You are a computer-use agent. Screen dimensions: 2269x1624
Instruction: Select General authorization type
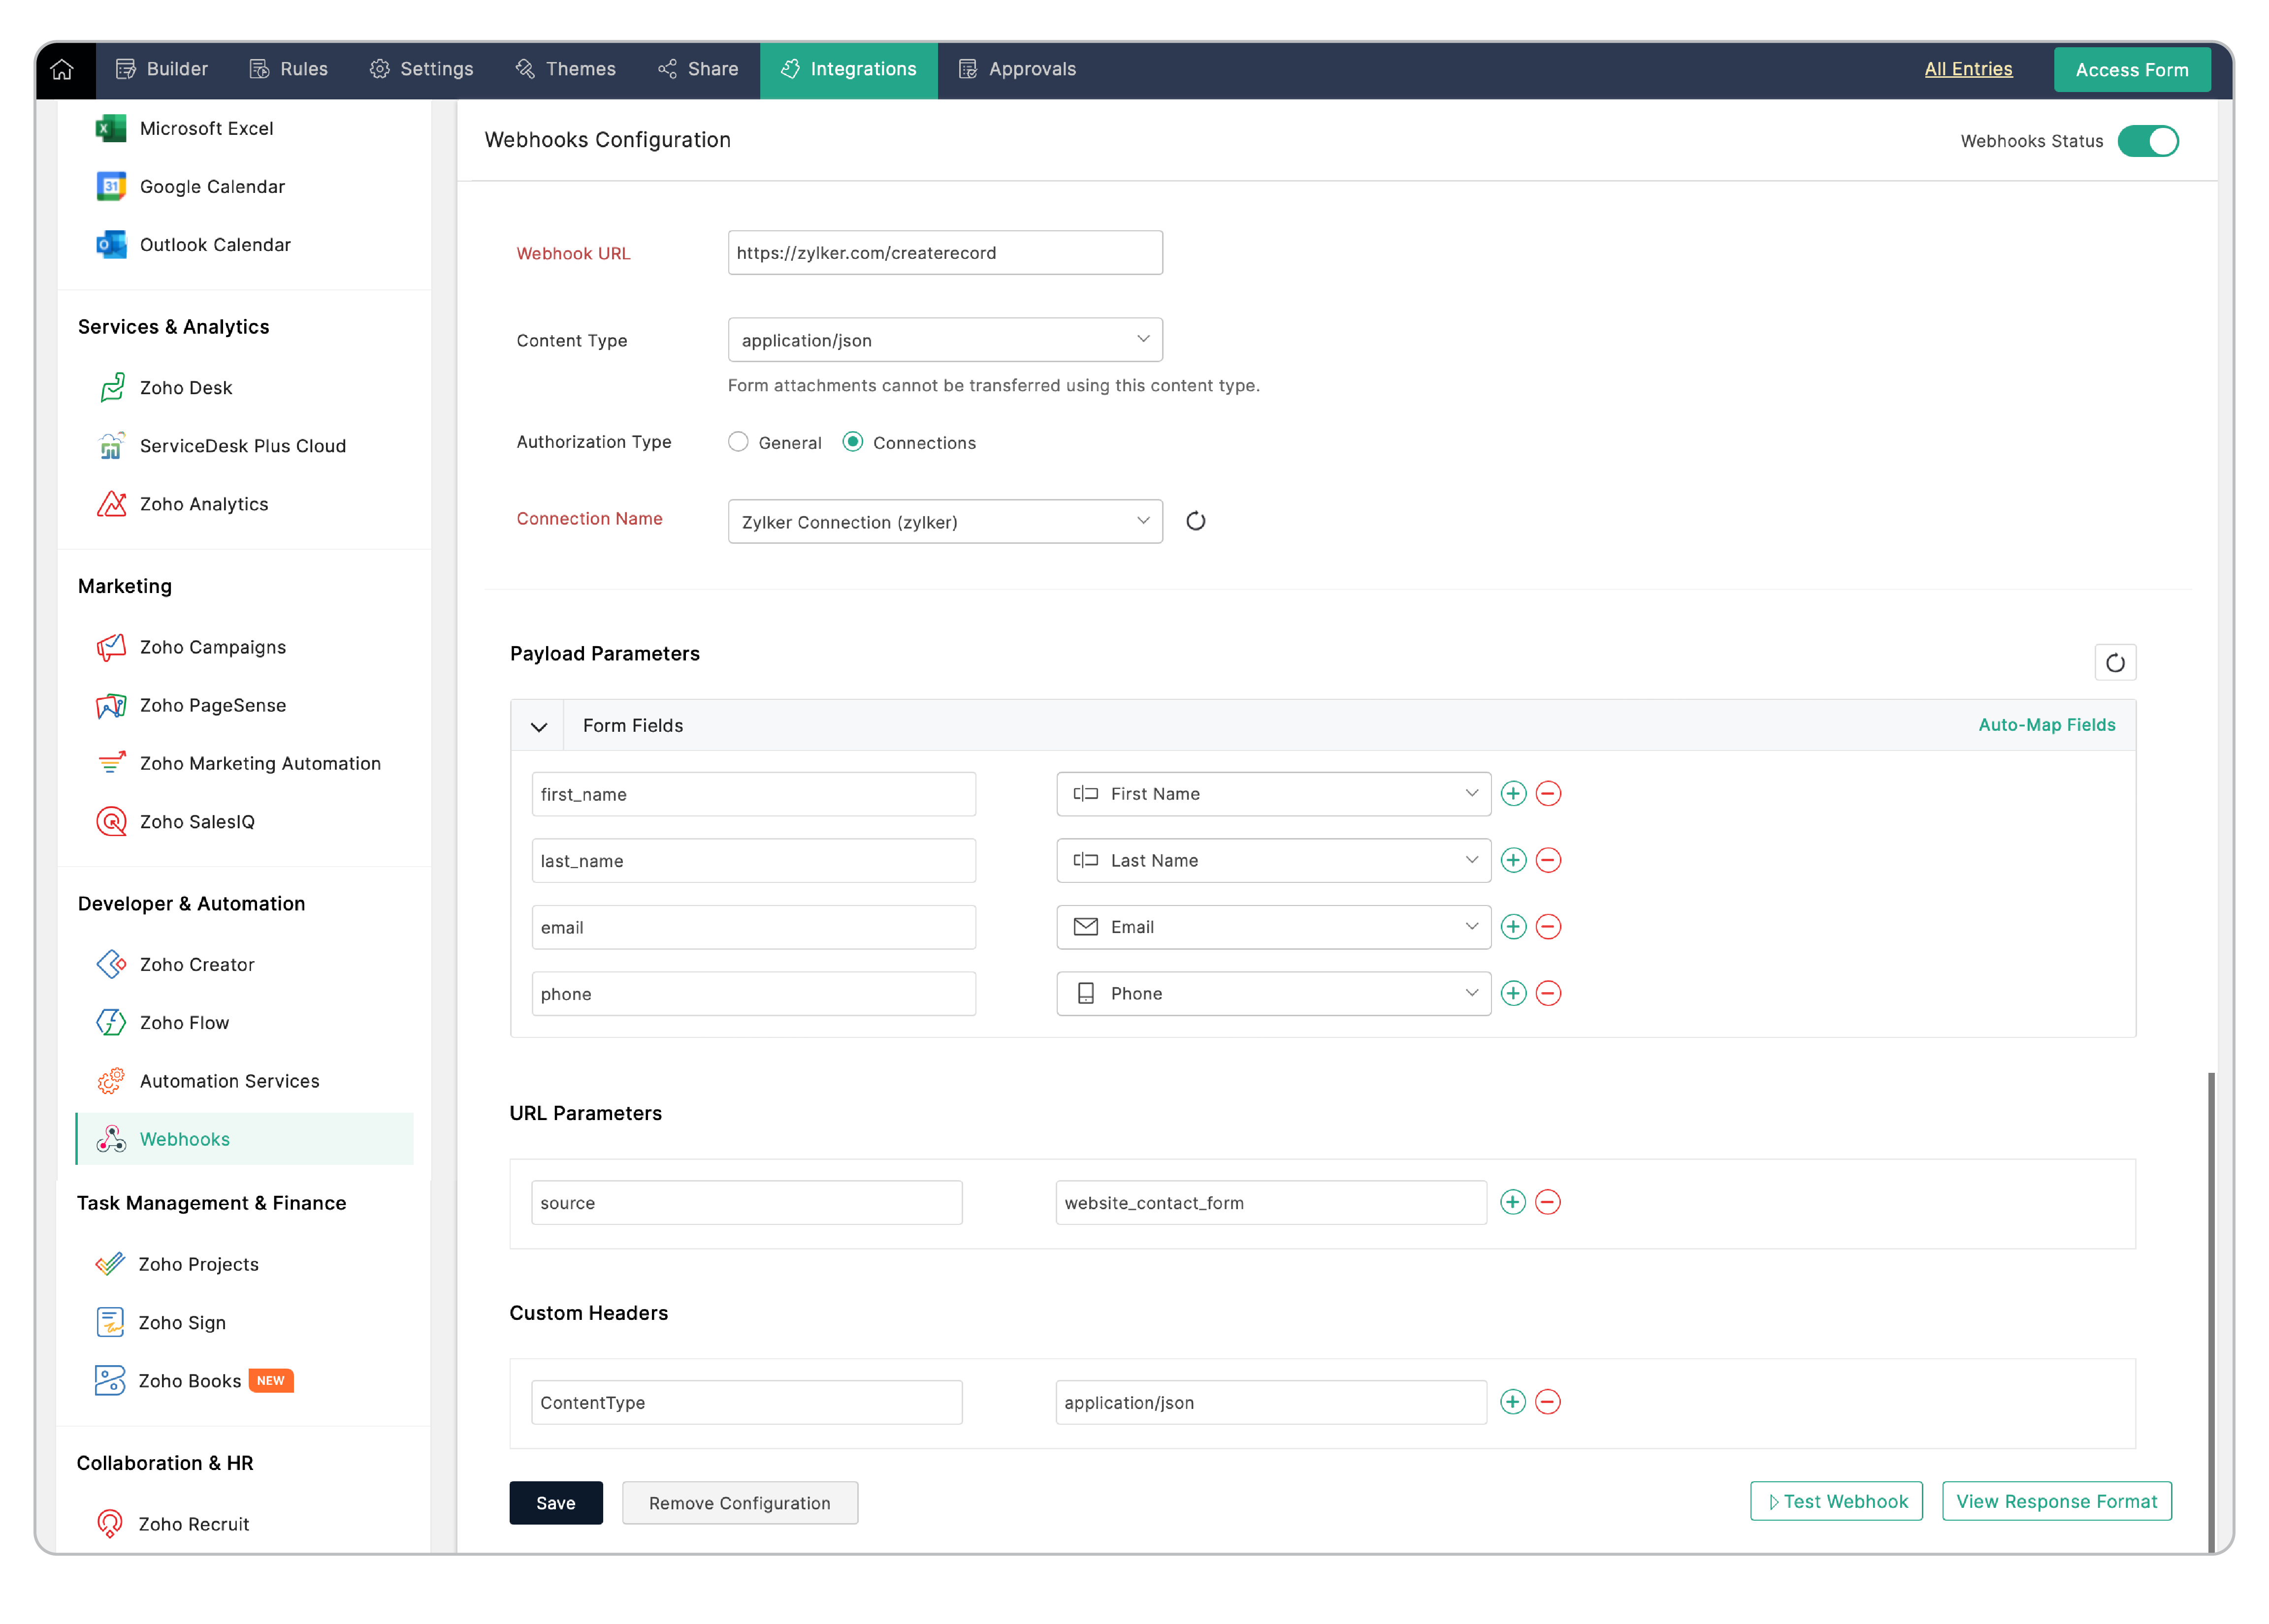[738, 442]
